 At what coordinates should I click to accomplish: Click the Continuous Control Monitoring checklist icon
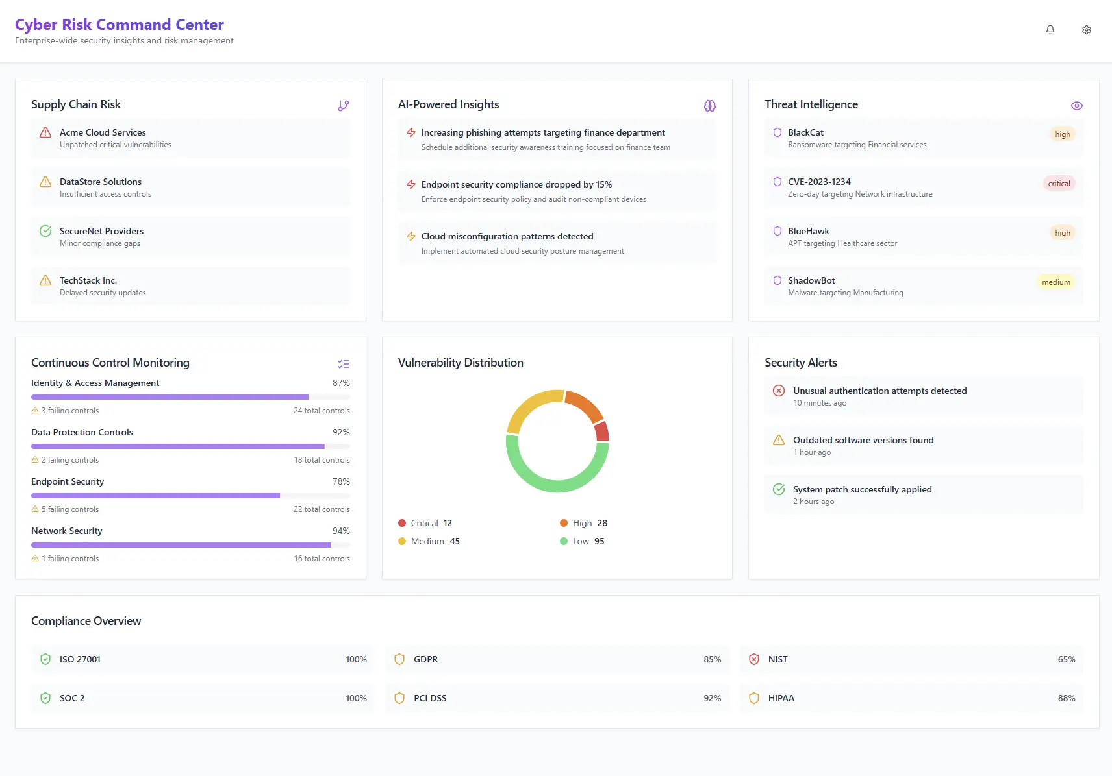click(344, 363)
